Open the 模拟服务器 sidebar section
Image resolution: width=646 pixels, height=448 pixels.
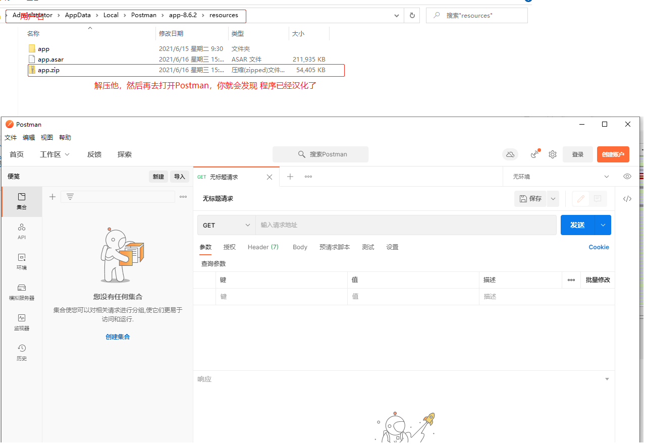[x=22, y=292]
